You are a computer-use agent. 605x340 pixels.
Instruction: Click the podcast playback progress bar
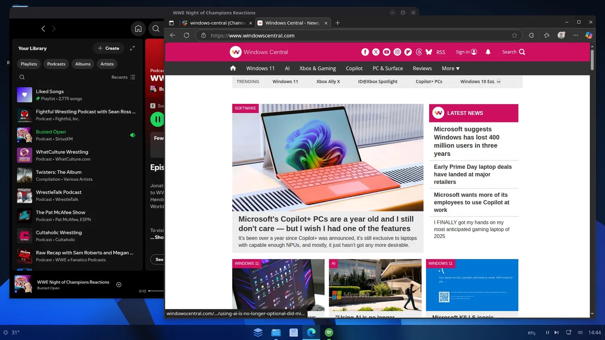(156, 291)
